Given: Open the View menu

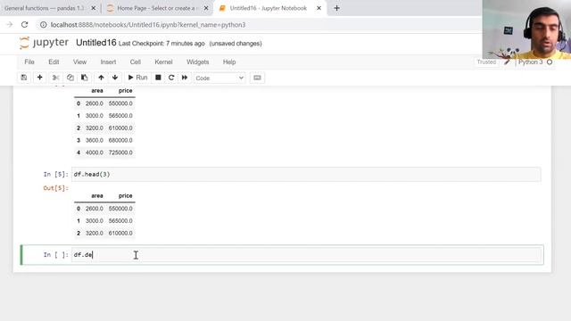Looking at the screenshot, I should pos(79,62).
